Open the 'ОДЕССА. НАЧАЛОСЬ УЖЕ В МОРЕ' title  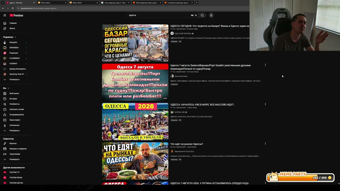tap(202, 105)
